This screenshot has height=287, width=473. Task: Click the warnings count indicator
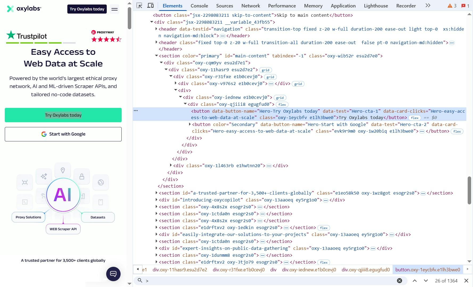[x=452, y=6]
